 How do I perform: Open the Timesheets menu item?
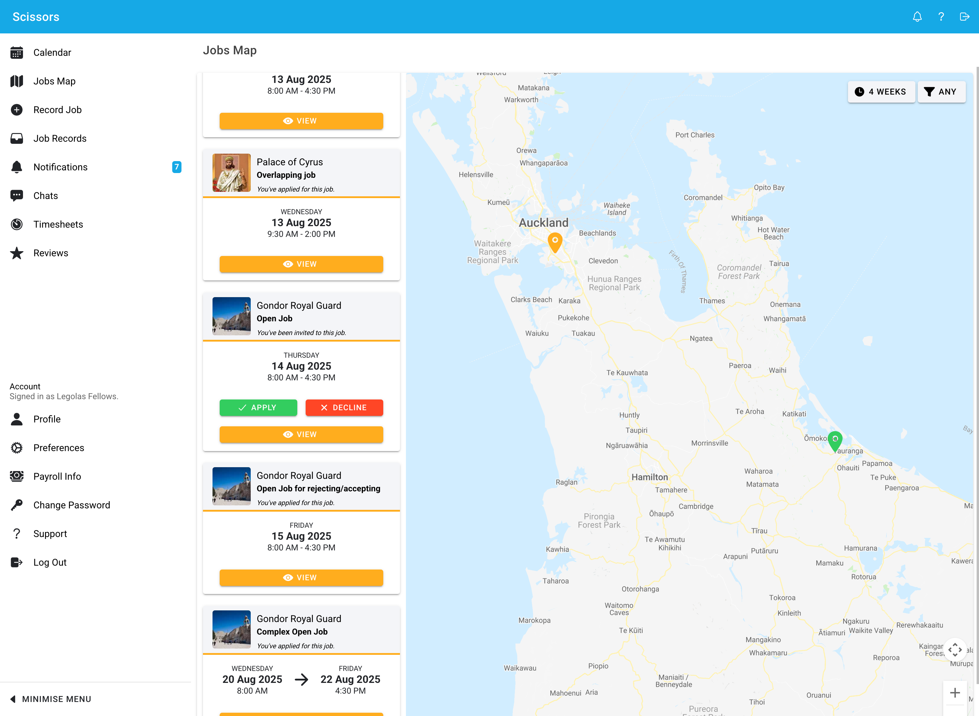pos(58,224)
